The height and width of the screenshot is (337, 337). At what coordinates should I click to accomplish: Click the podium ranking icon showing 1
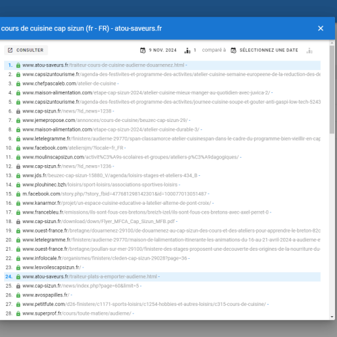(x=187, y=51)
